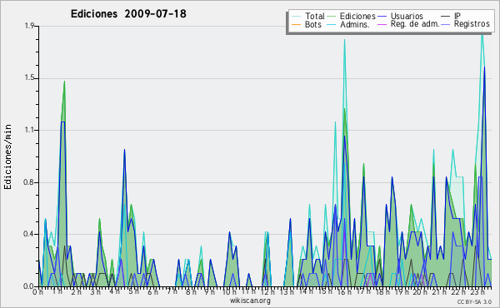This screenshot has height=308, width=500.
Task: Open the wikiscan.org link below chart
Action: [250, 301]
